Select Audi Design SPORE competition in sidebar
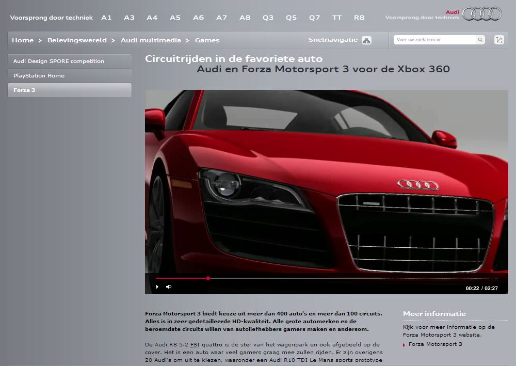The image size is (516, 366). tap(70, 61)
